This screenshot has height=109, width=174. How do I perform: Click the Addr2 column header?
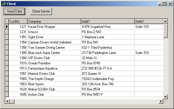click(149, 21)
